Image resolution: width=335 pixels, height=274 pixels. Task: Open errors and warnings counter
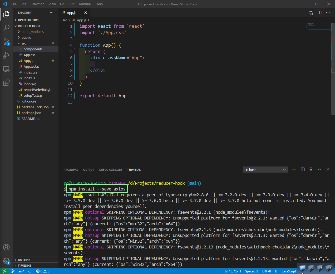click(43, 271)
